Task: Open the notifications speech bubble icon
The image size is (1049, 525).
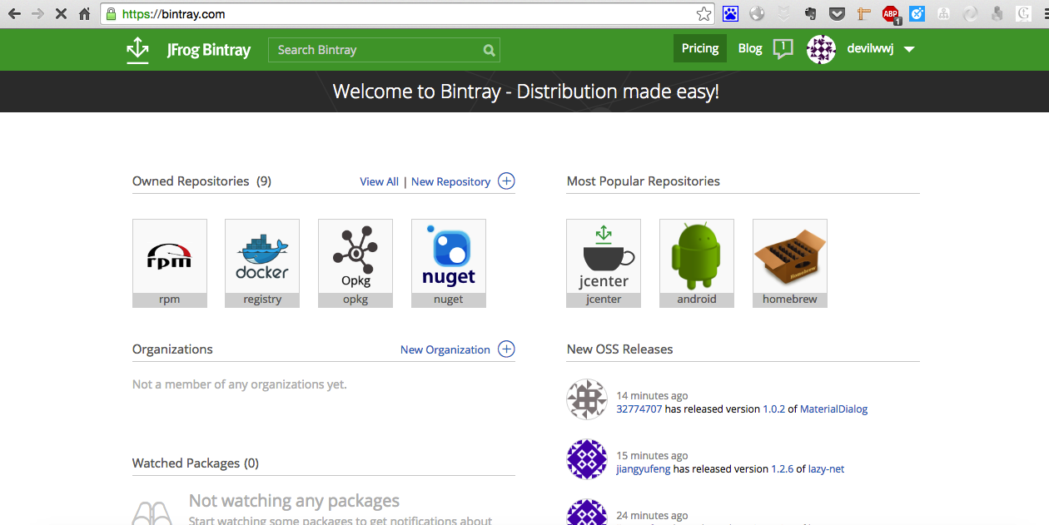Action: [x=783, y=49]
